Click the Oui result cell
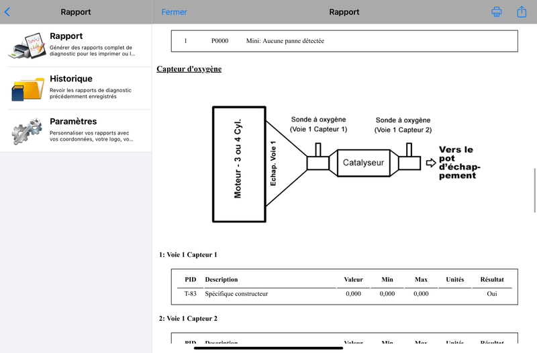The height and width of the screenshot is (353, 537). click(492, 294)
